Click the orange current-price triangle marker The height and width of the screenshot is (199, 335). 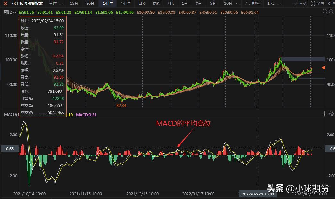pos(323,68)
